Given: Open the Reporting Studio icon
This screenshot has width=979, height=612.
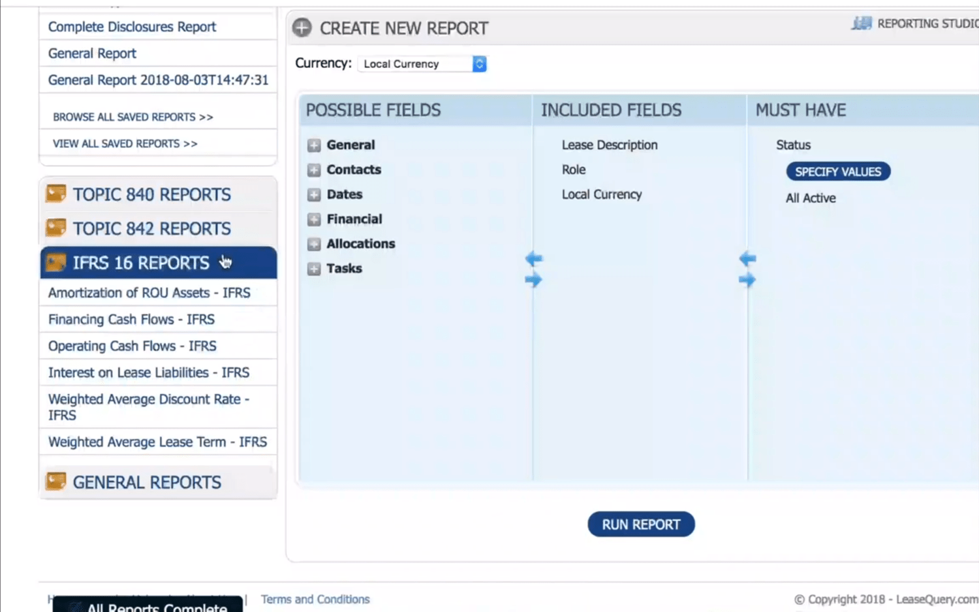Looking at the screenshot, I should (862, 23).
